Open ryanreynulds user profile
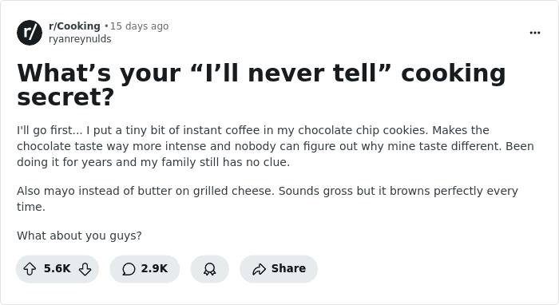The image size is (559, 305). click(80, 39)
